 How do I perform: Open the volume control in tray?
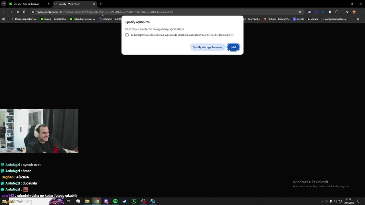coord(335,201)
